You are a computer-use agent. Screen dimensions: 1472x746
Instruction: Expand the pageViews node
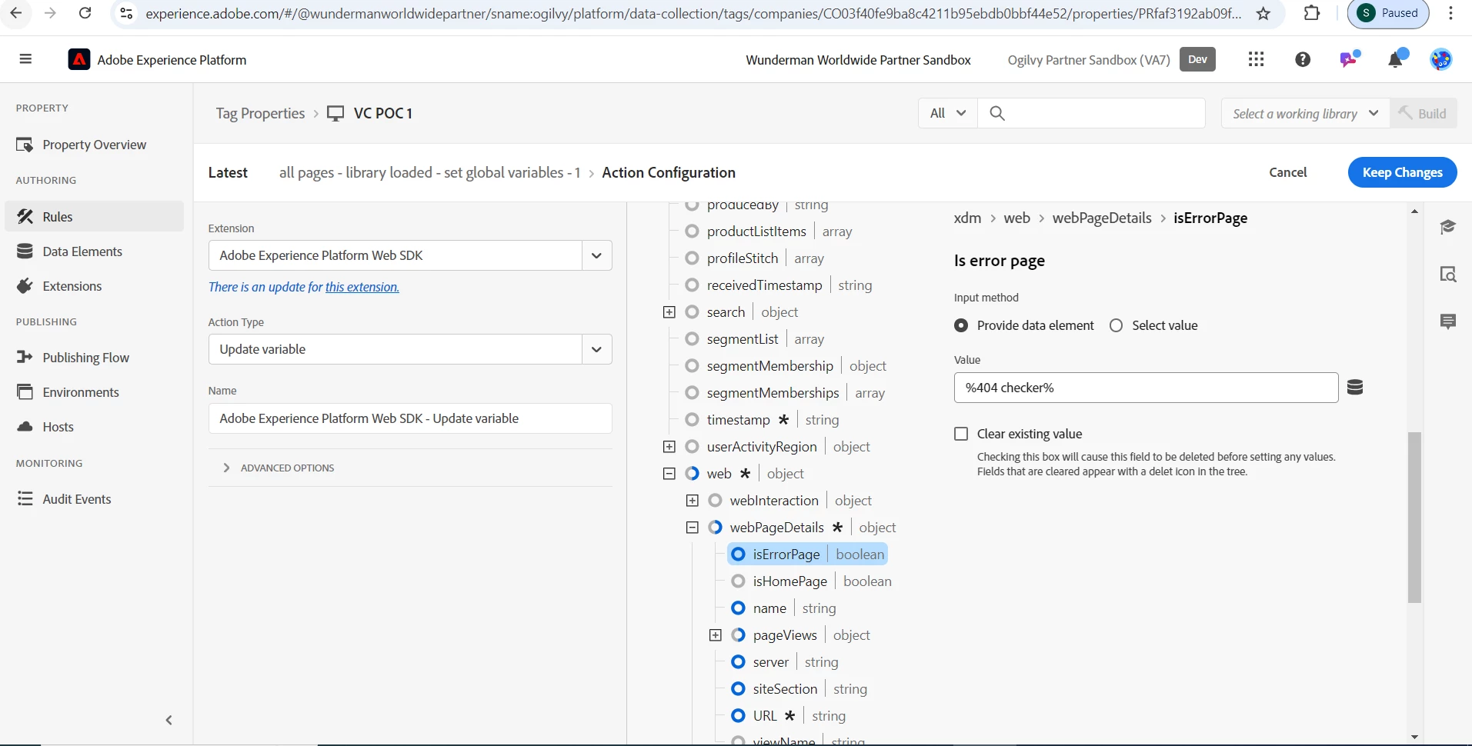tap(715, 634)
